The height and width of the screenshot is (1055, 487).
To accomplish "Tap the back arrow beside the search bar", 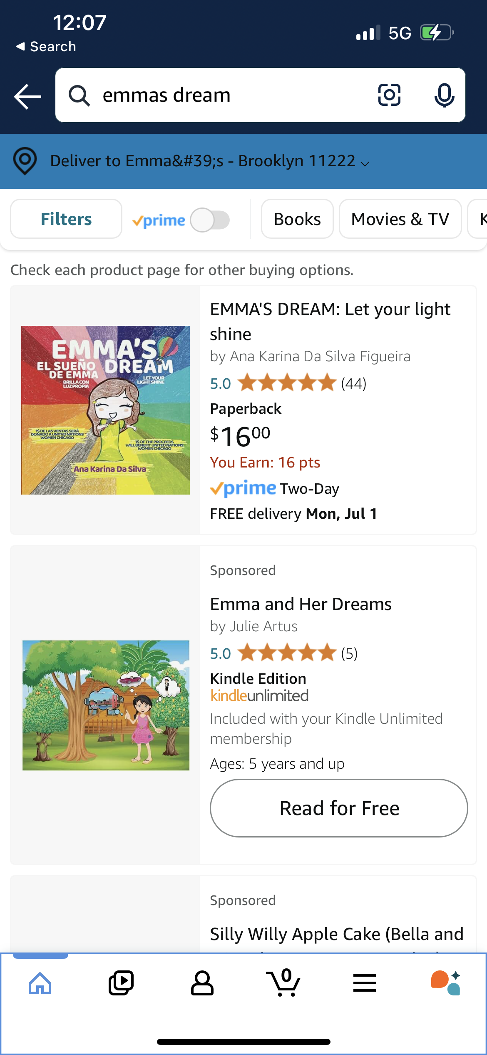I will [27, 96].
